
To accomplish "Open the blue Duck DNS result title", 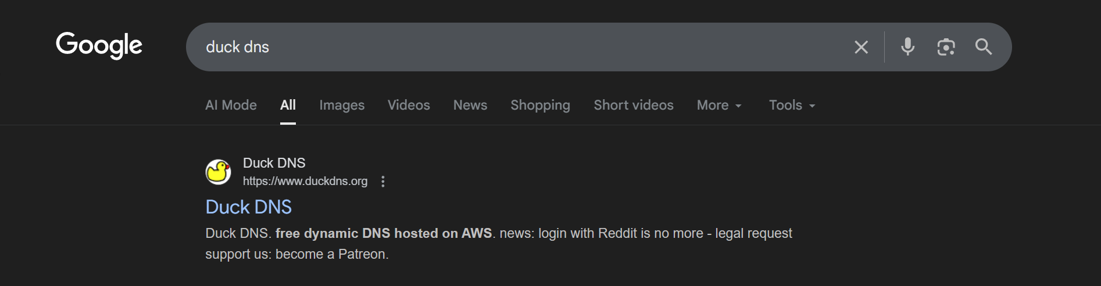I will (x=249, y=207).
